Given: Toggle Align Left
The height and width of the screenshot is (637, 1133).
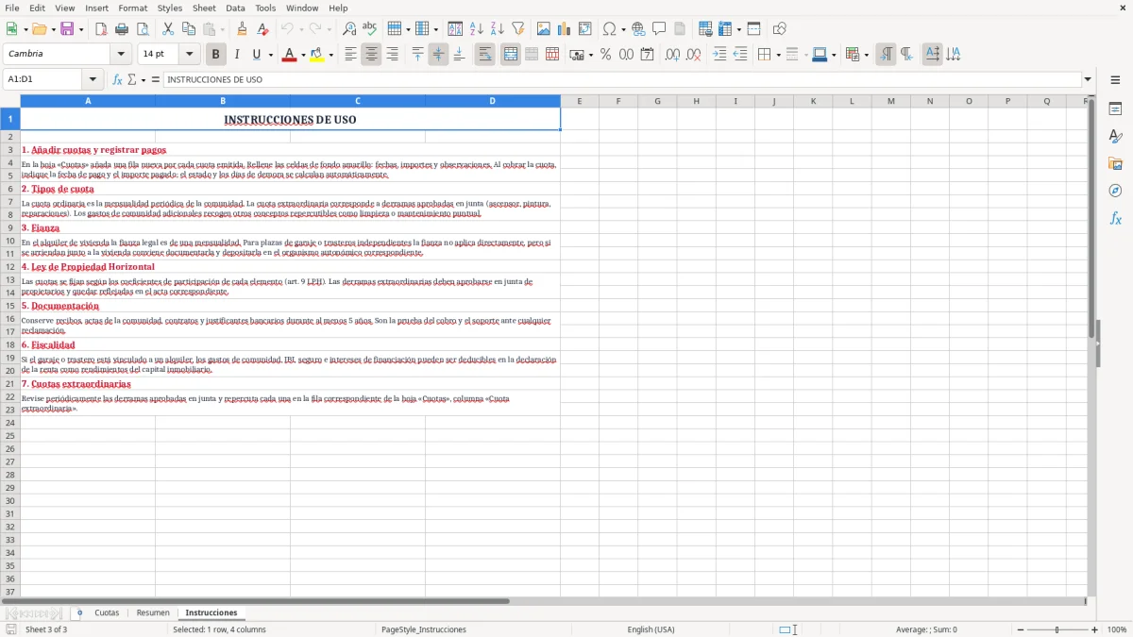Looking at the screenshot, I should pyautogui.click(x=350, y=55).
